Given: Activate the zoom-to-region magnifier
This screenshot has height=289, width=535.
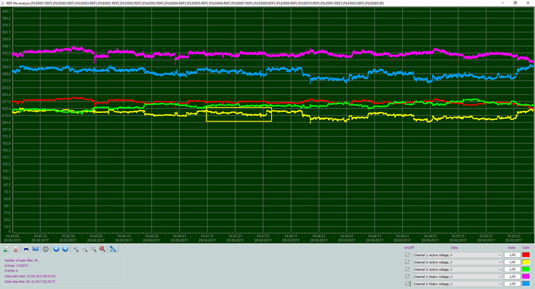Looking at the screenshot, I should pos(94,249).
